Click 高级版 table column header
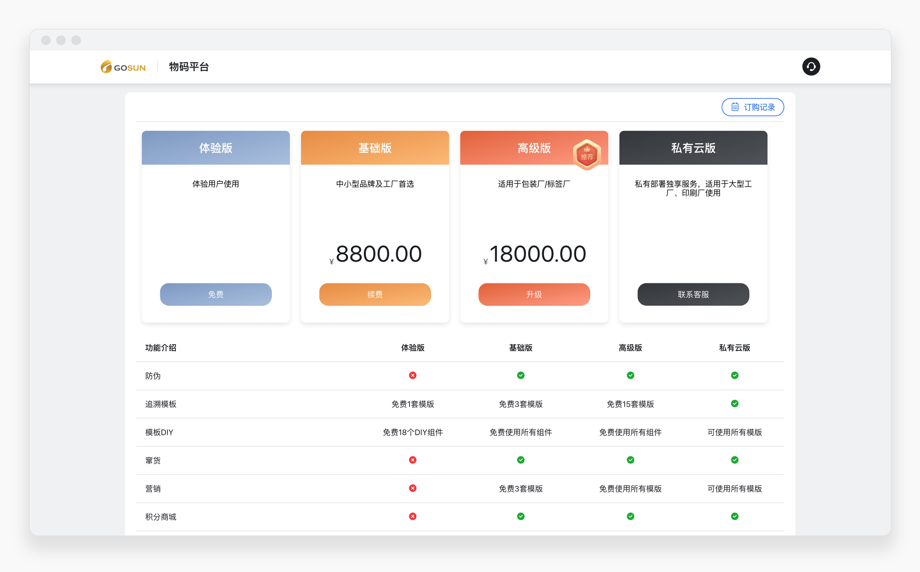Image resolution: width=920 pixels, height=572 pixels. (x=630, y=348)
